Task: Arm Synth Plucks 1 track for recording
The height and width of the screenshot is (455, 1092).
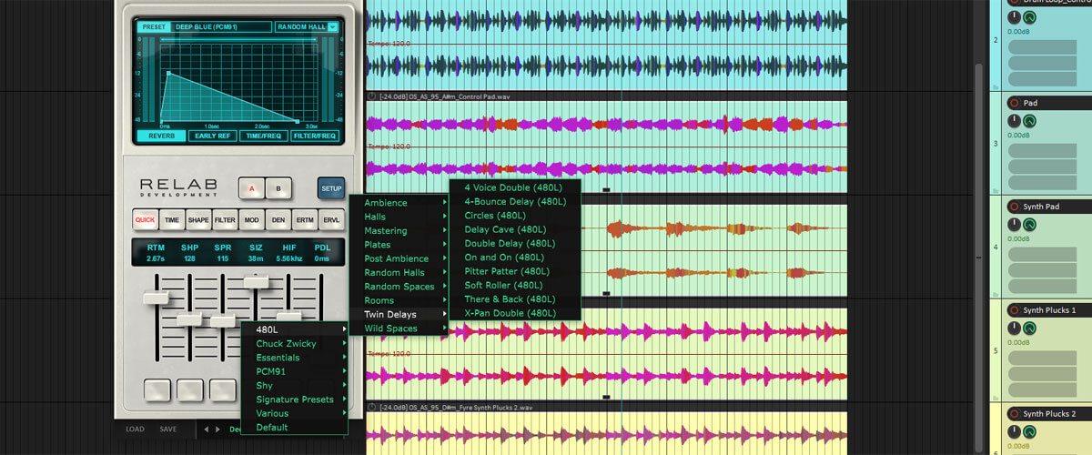Action: (x=1015, y=310)
